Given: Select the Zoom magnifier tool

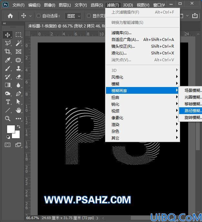Looking at the screenshot, I should coord(8,119).
